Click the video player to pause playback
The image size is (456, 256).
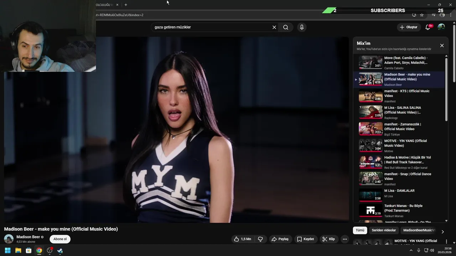(x=176, y=130)
